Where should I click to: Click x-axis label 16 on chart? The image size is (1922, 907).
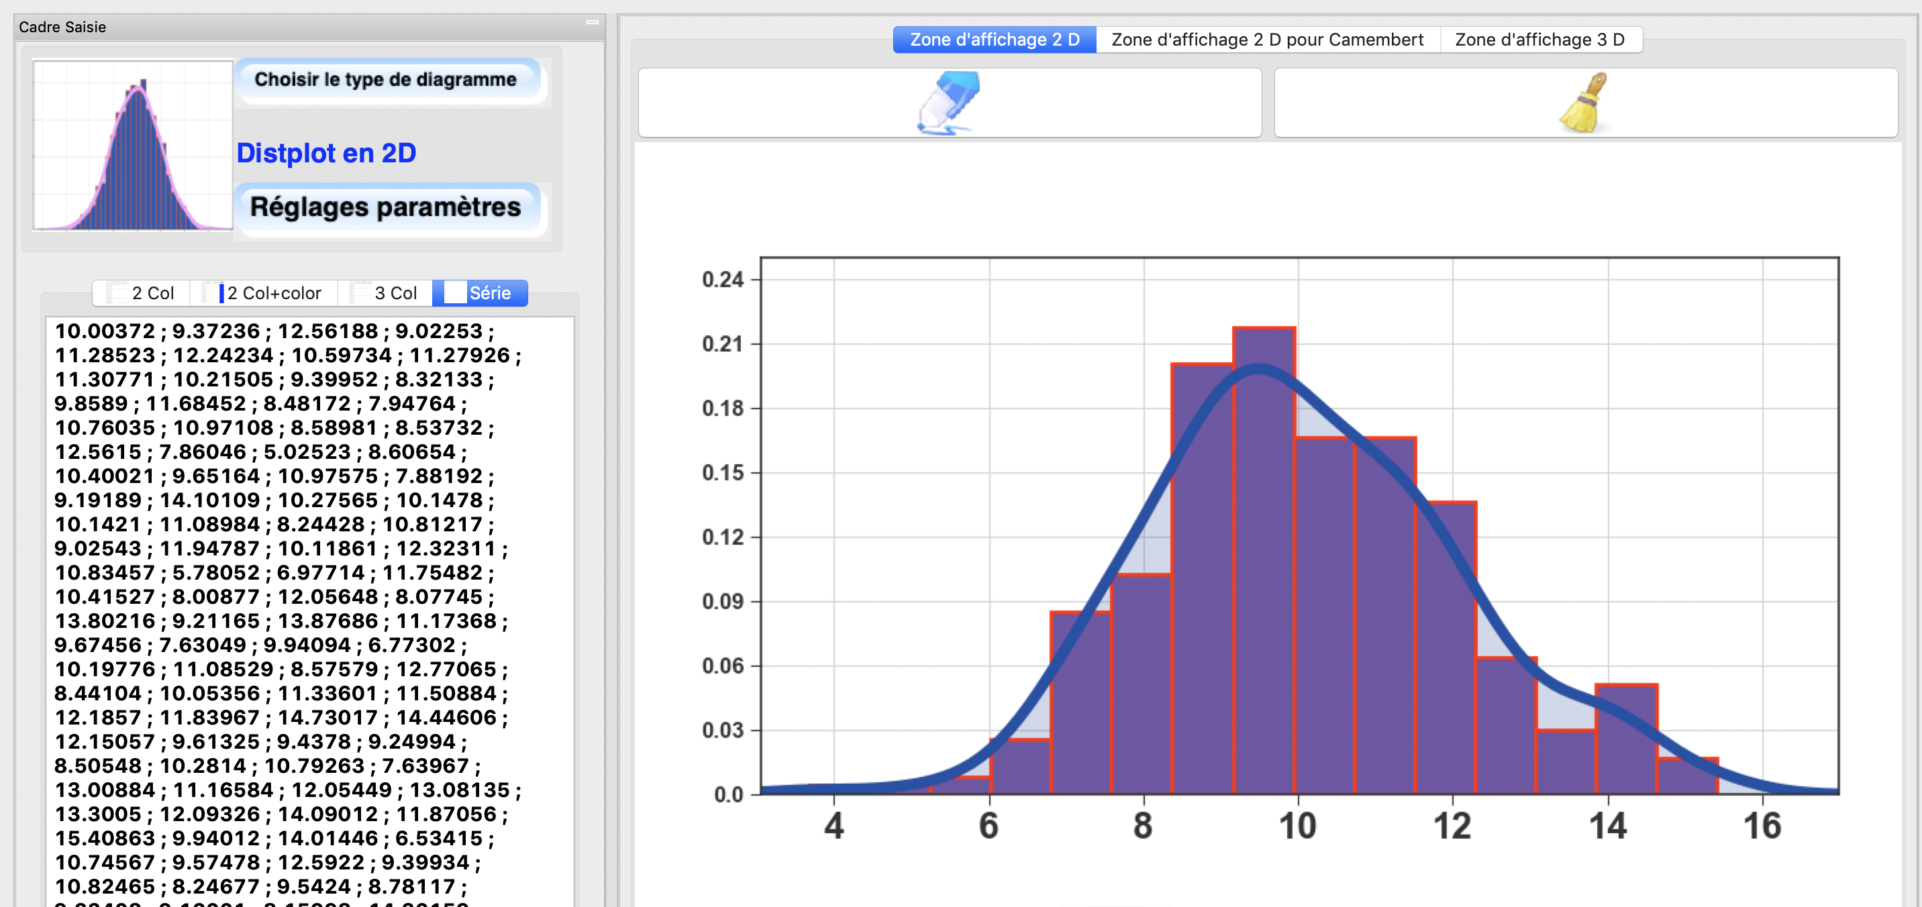tap(1762, 826)
